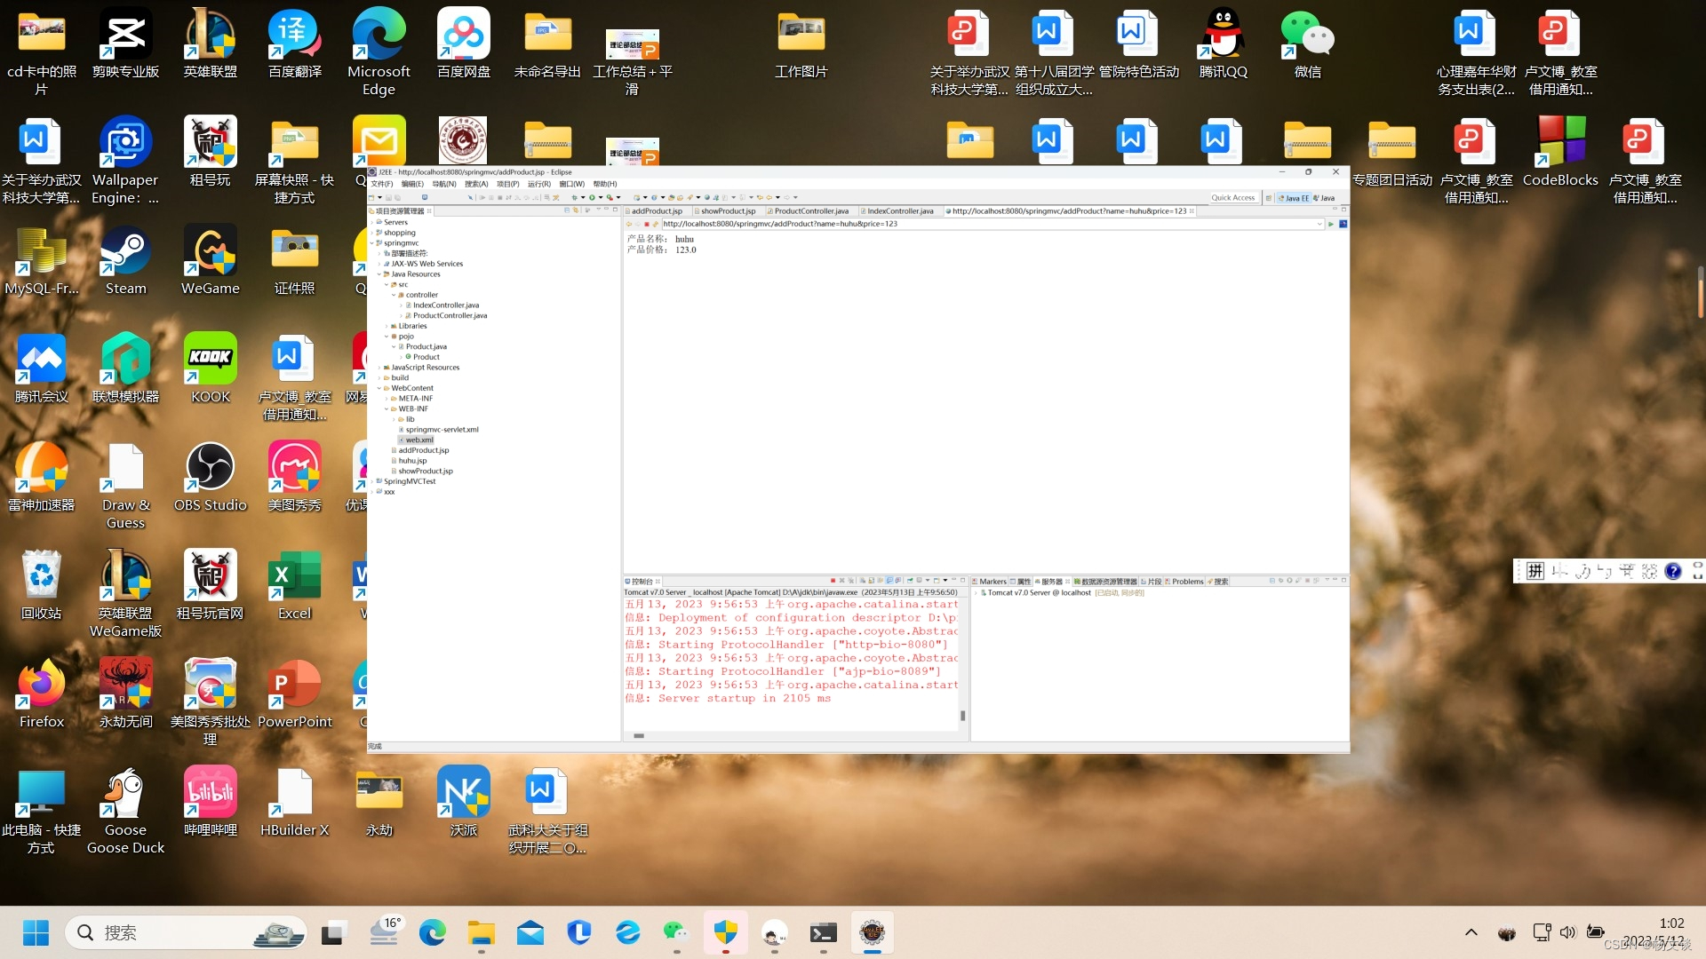Click the taskbar search box
This screenshot has width=1706, height=959.
tap(186, 932)
